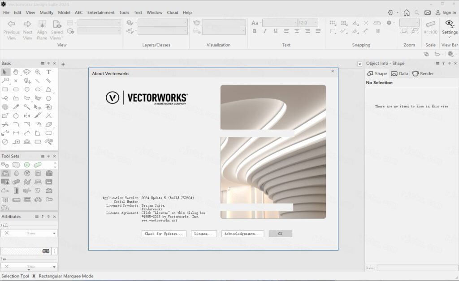Image resolution: width=459 pixels, height=281 pixels.
Task: Open the Saved Views dropdown
Action: [x=57, y=32]
